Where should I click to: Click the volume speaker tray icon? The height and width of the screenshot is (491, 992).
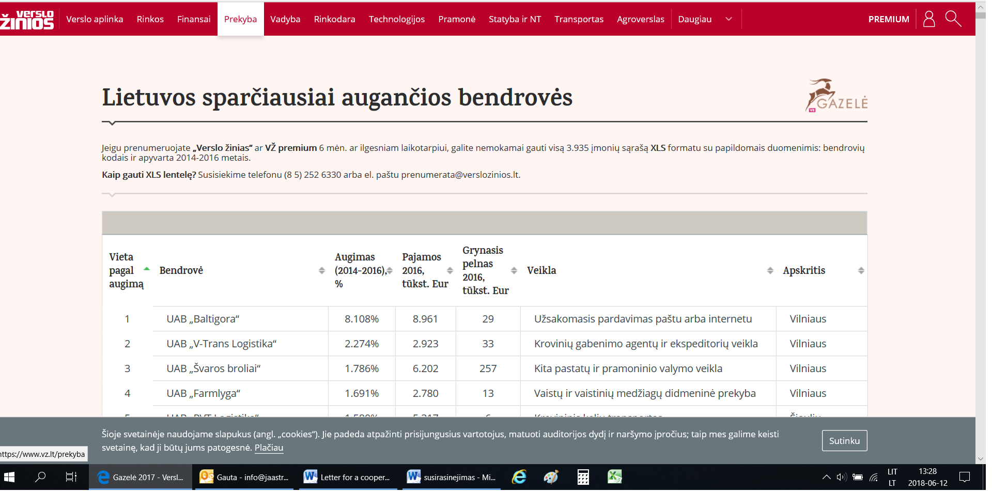tap(842, 477)
